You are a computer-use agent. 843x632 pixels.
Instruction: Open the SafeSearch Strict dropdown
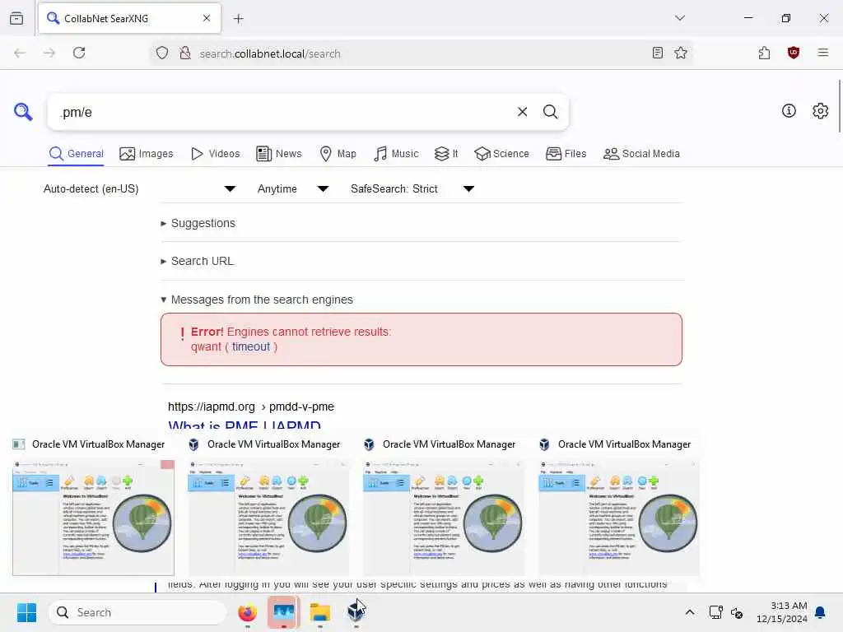412,188
